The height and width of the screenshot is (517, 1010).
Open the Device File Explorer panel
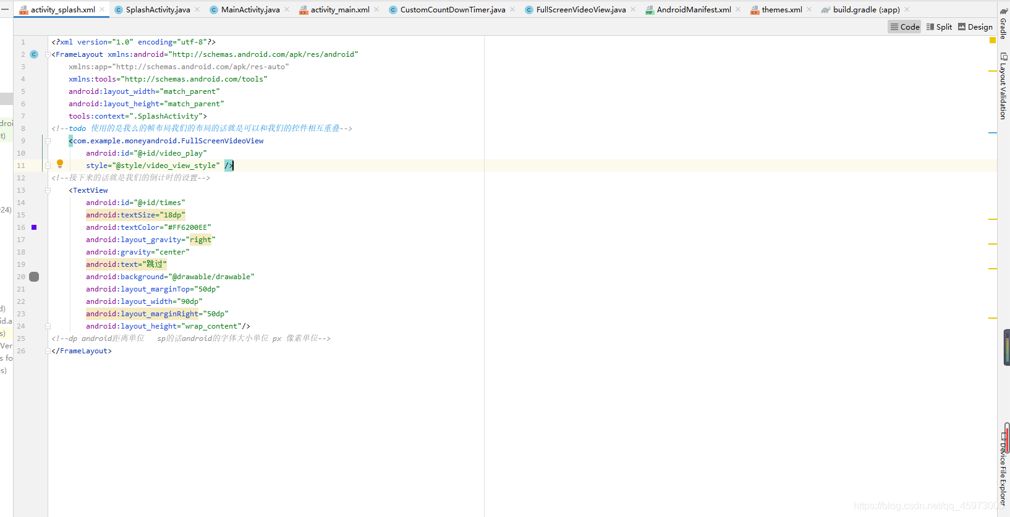tap(1003, 469)
